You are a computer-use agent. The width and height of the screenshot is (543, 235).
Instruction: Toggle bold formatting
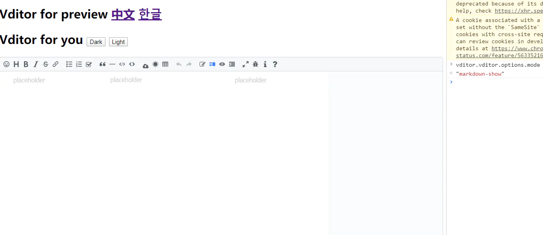click(26, 64)
